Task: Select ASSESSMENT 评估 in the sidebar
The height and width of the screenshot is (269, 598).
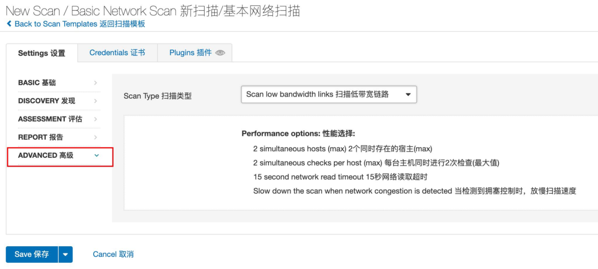Action: click(50, 119)
